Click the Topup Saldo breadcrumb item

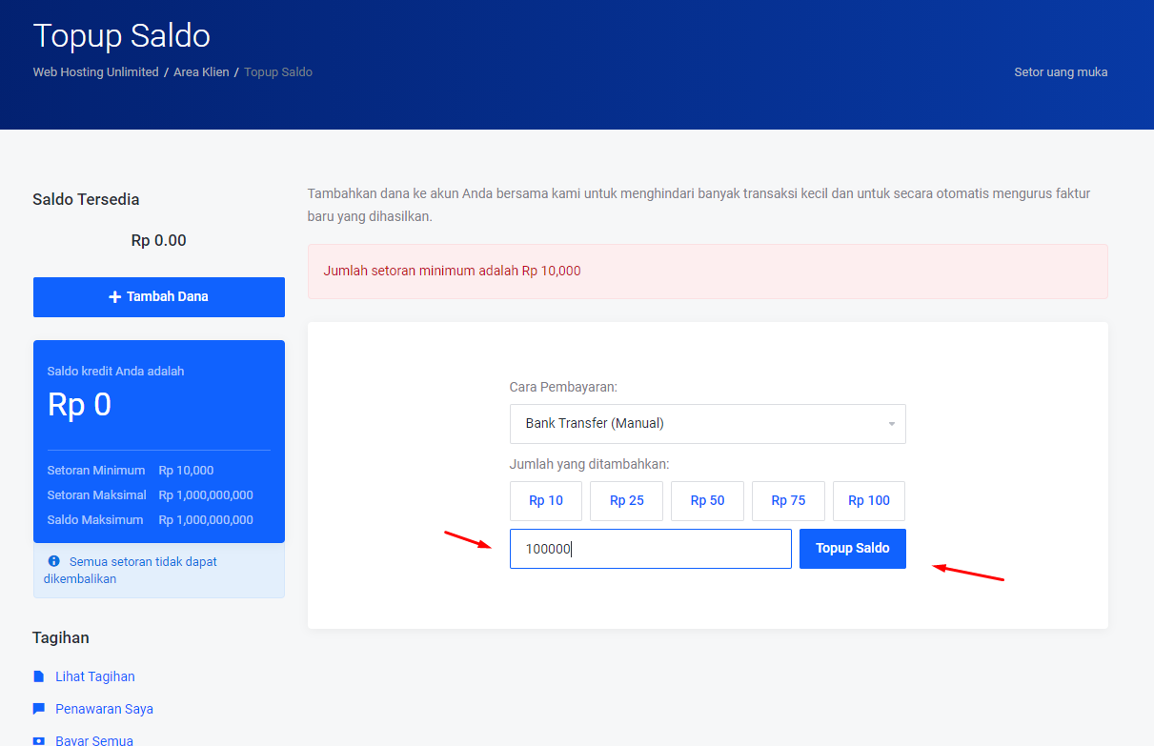[x=278, y=72]
